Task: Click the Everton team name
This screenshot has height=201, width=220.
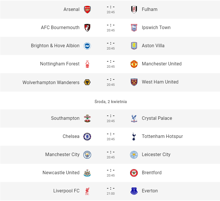Action: (x=150, y=191)
